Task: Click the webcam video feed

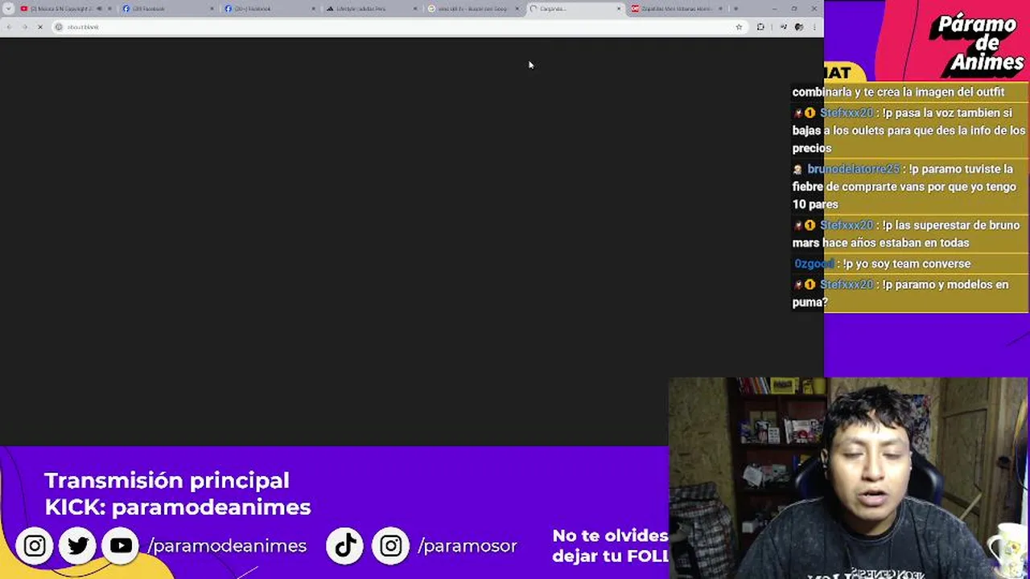Action: point(849,478)
